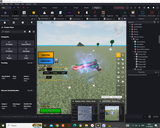Open the Unit Conversion plugin
160x128 pixels.
143,13
